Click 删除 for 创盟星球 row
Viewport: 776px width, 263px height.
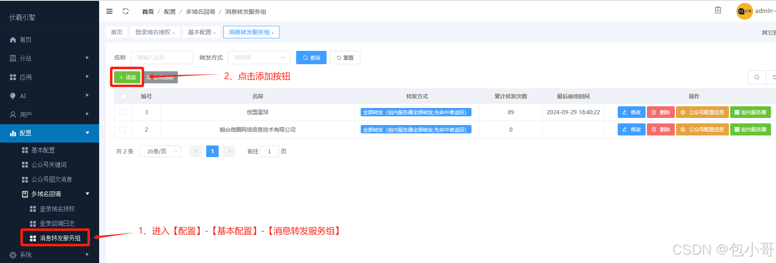point(661,112)
